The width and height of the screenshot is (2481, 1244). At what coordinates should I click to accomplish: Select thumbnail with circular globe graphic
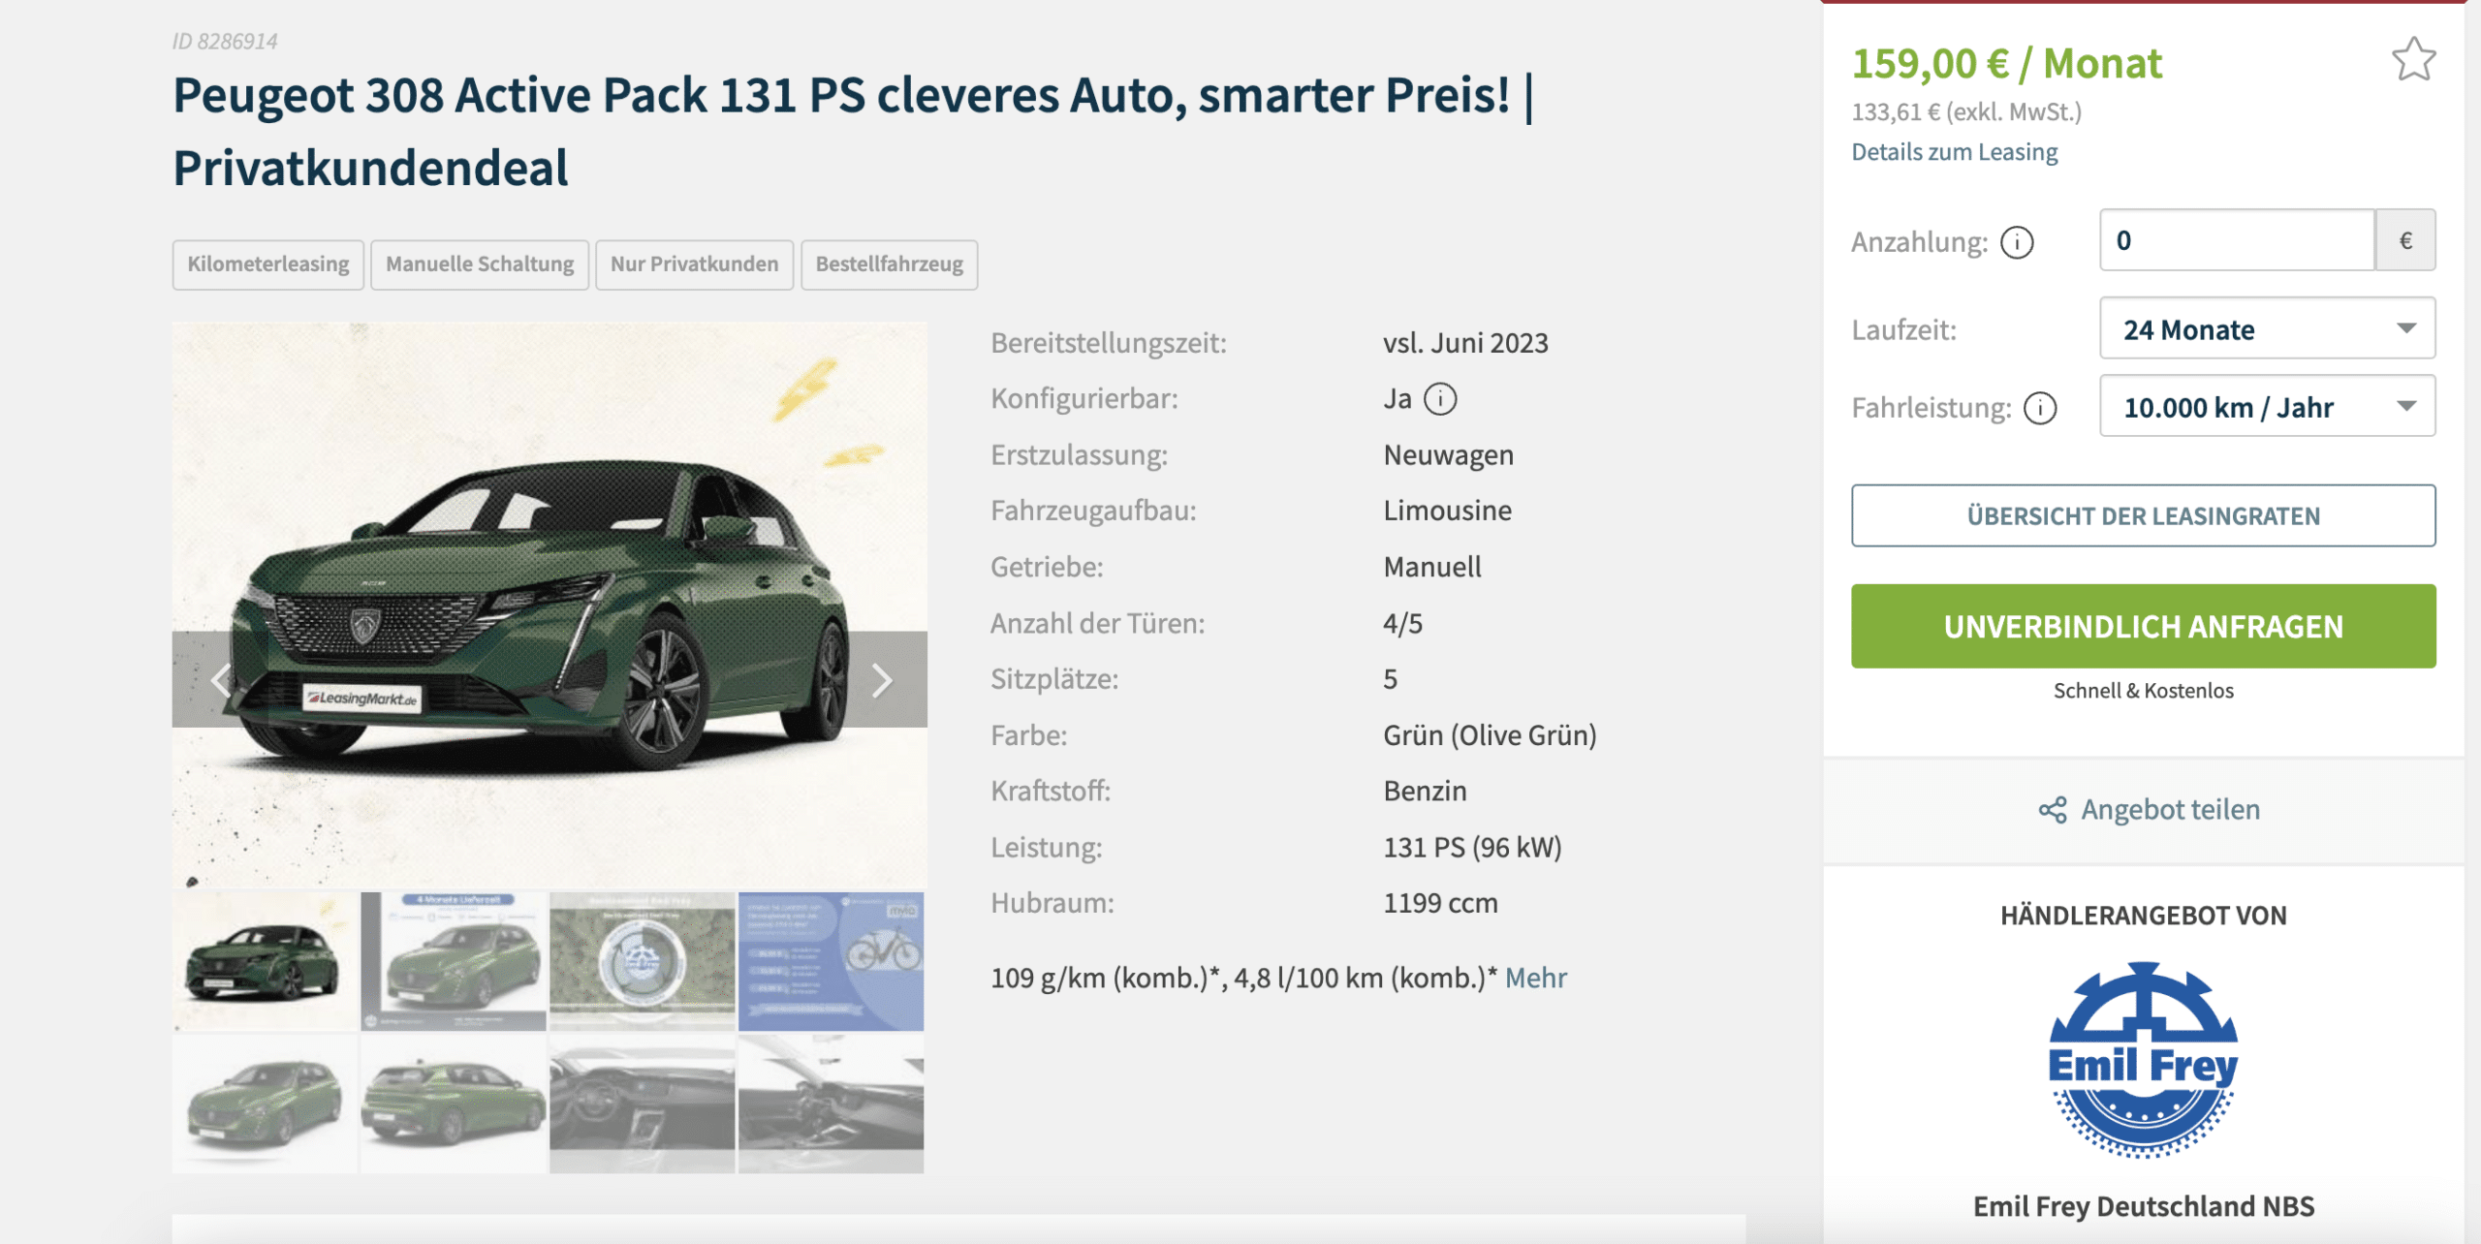tap(642, 961)
